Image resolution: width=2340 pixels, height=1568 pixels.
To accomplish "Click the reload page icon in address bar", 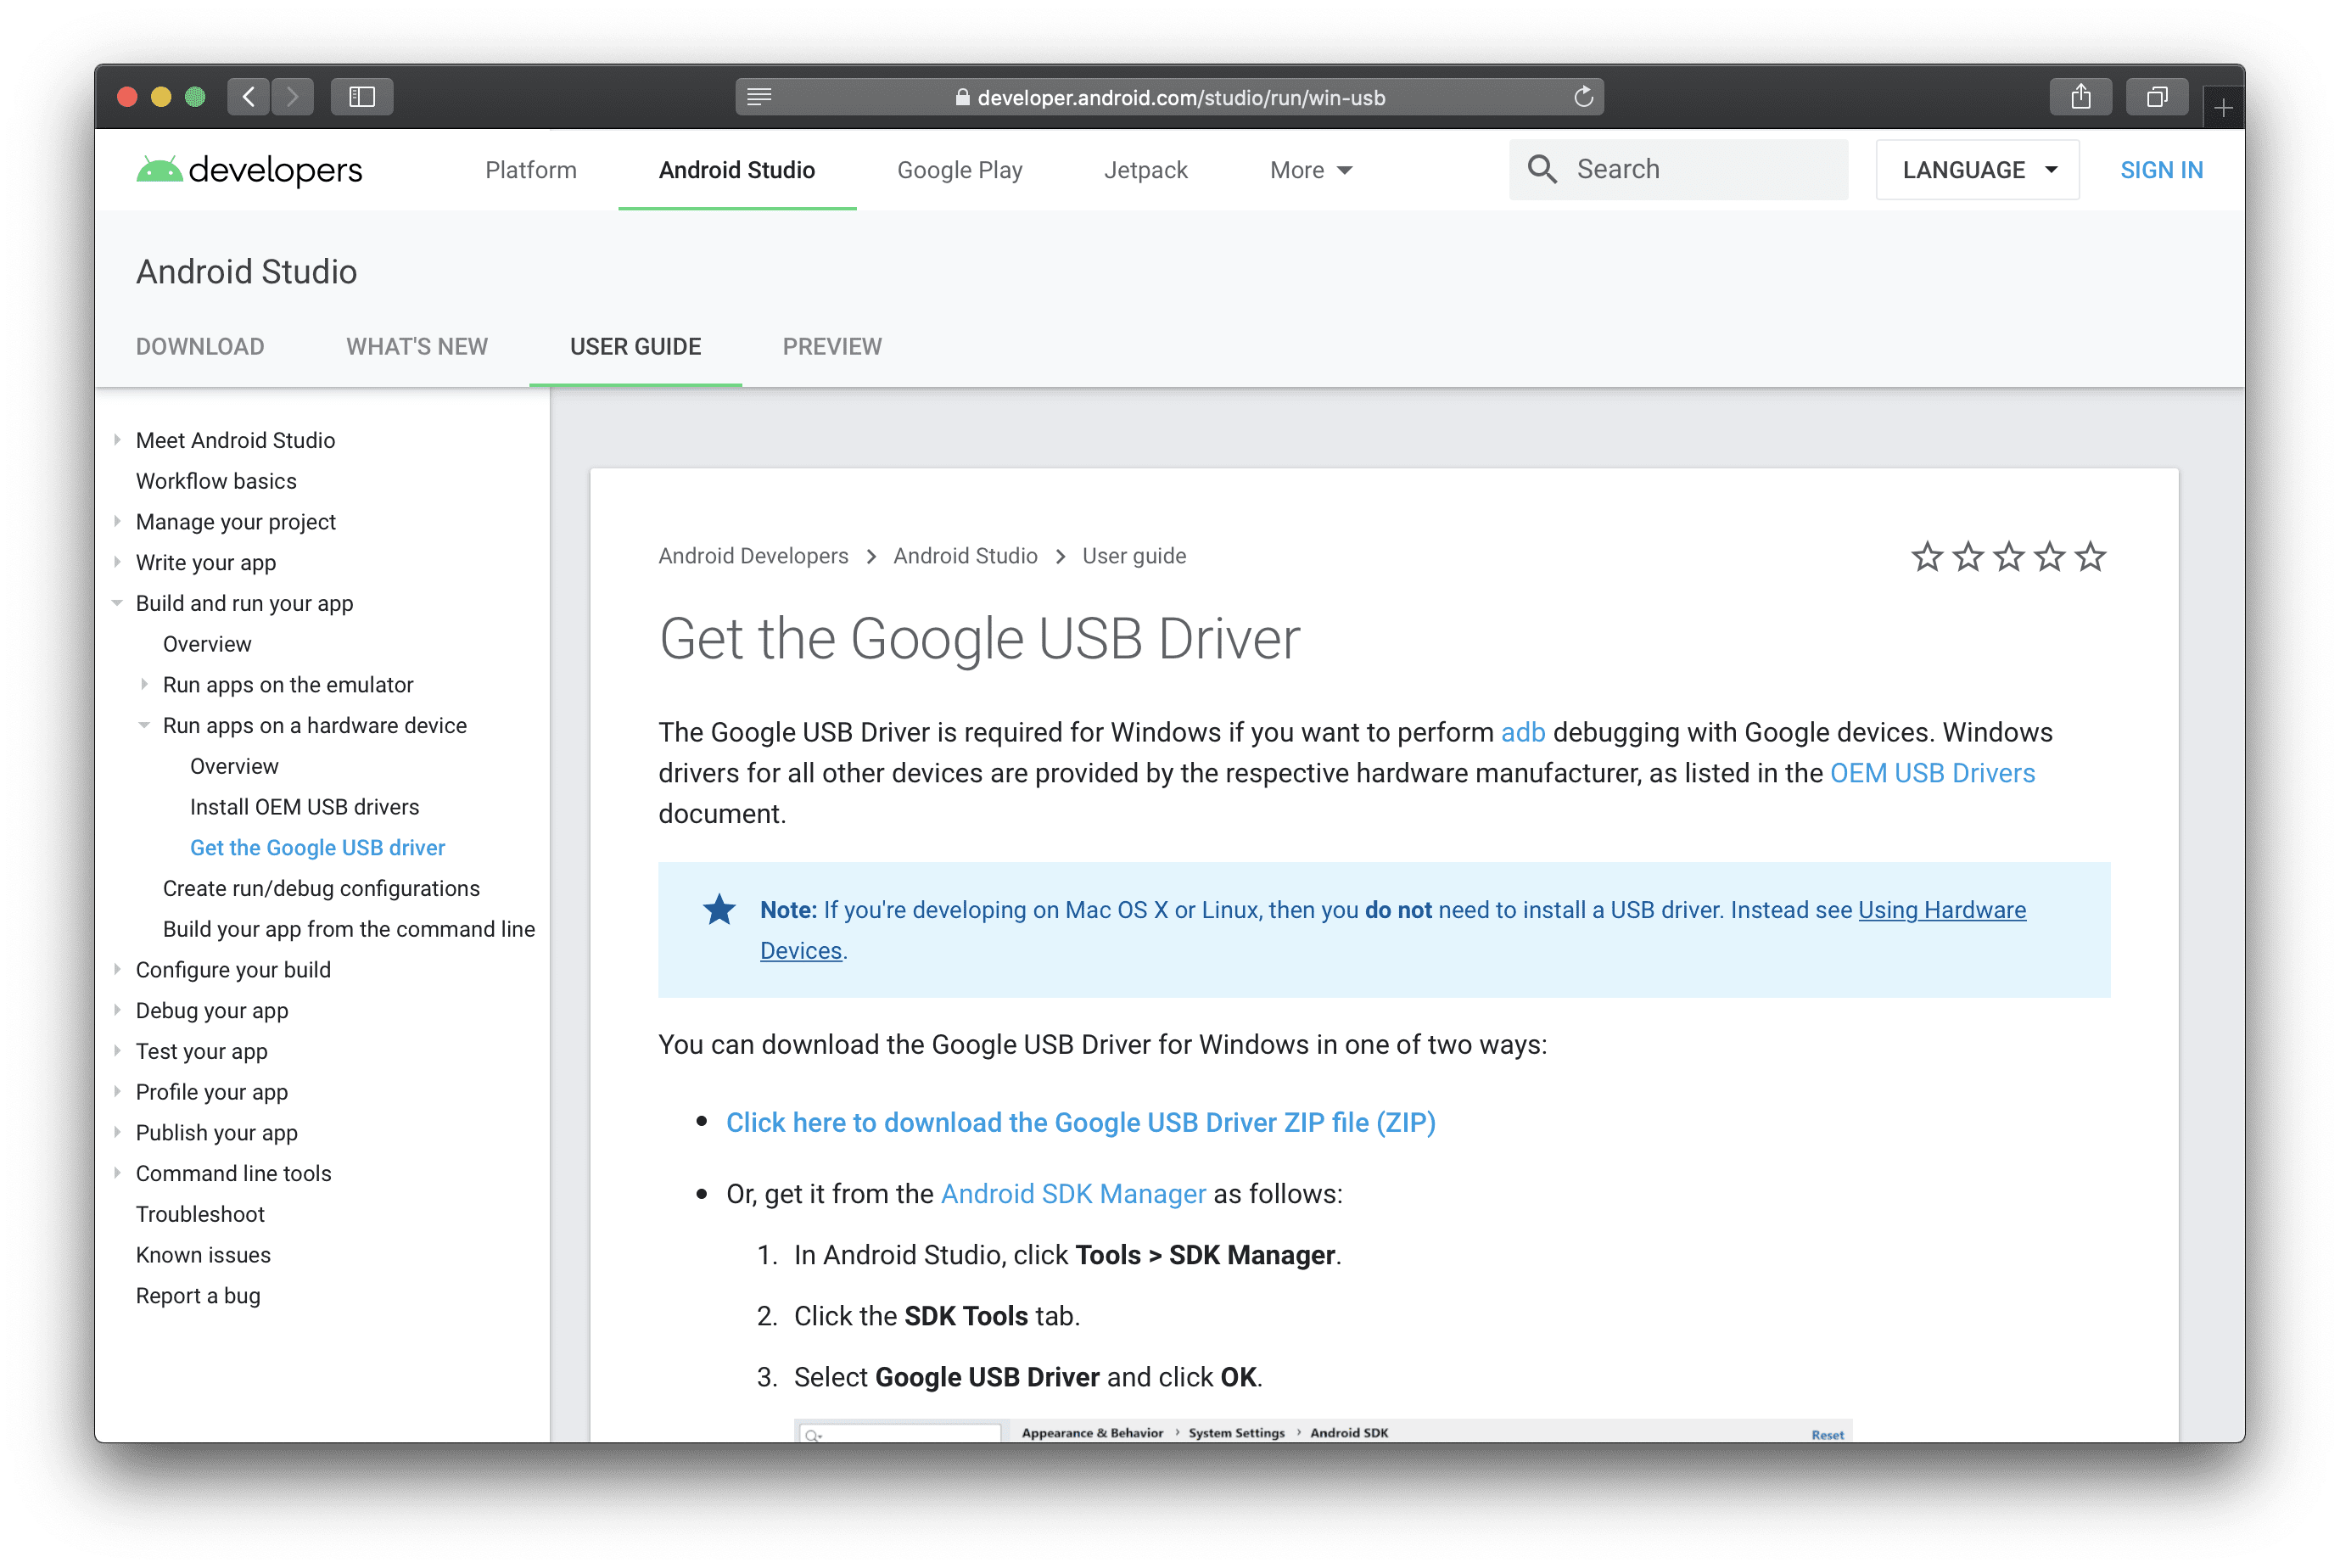I will coord(1584,97).
